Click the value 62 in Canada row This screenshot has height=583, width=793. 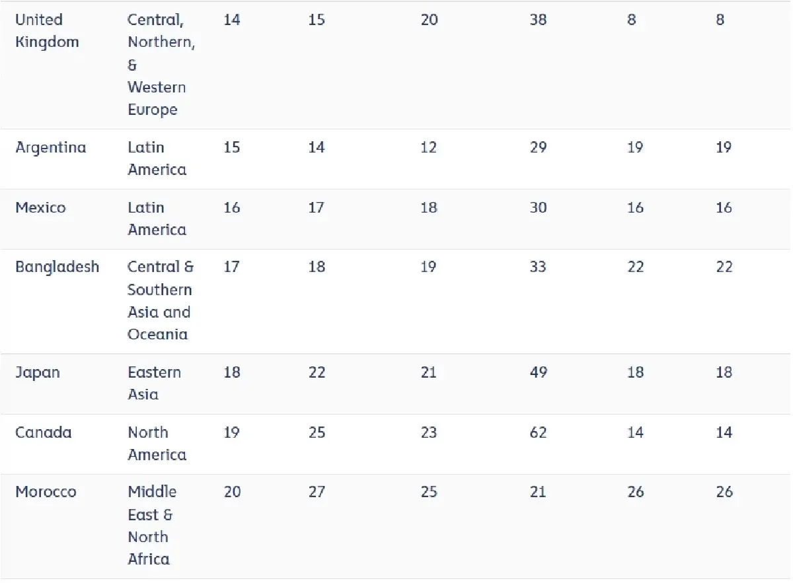click(538, 432)
